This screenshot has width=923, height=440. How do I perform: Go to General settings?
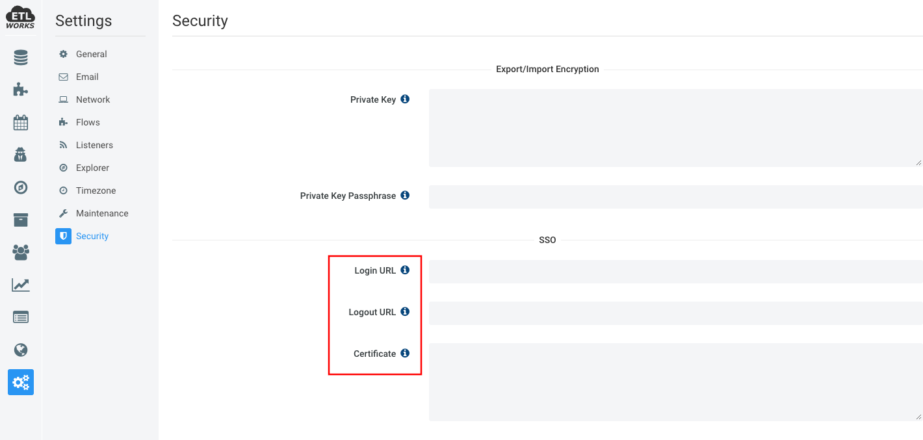pos(92,54)
